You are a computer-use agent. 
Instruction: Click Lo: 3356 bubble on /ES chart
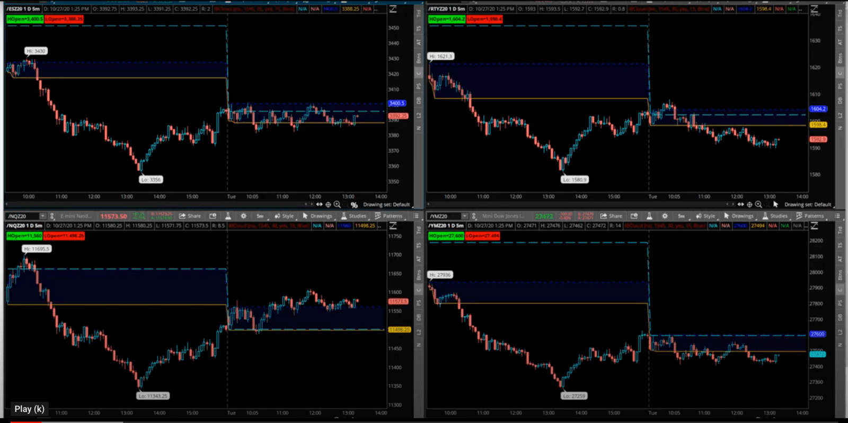point(151,179)
